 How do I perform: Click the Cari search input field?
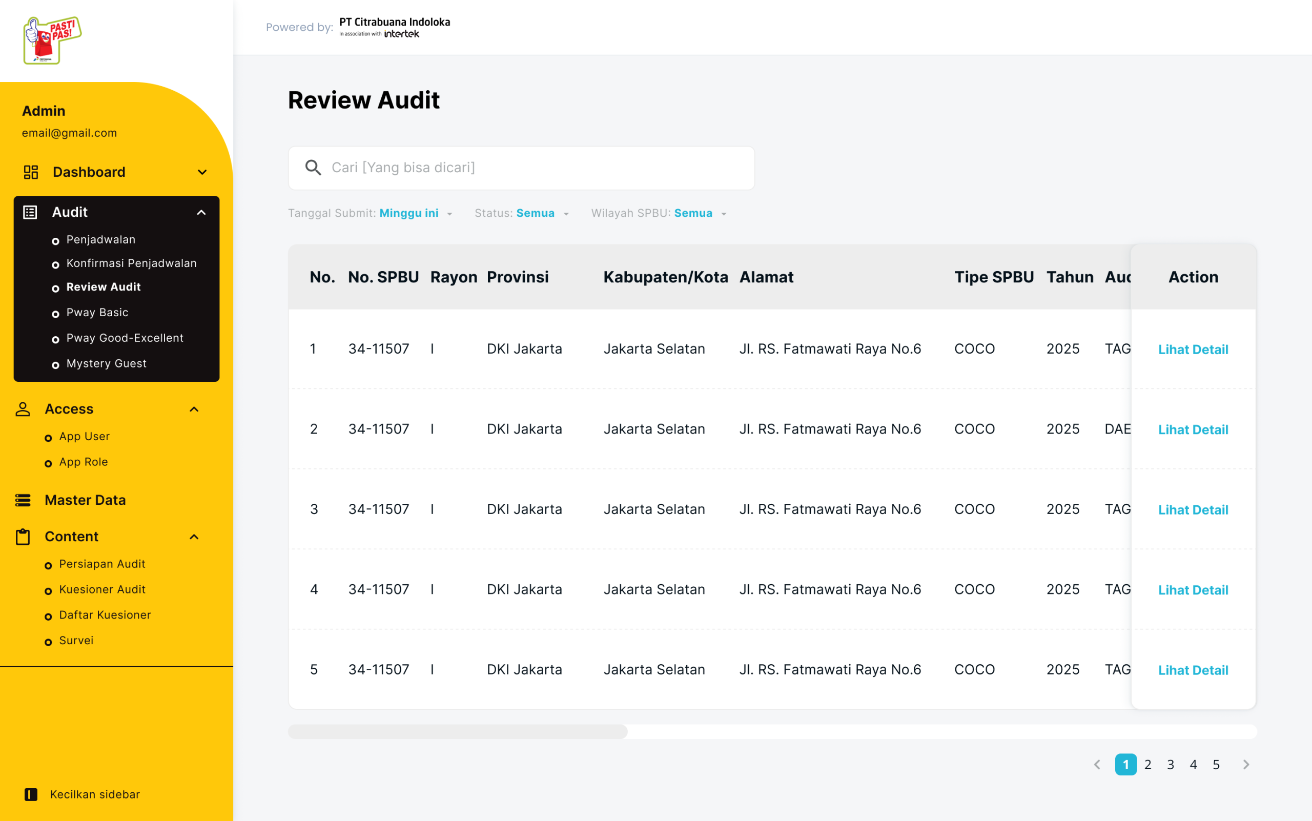pos(521,167)
